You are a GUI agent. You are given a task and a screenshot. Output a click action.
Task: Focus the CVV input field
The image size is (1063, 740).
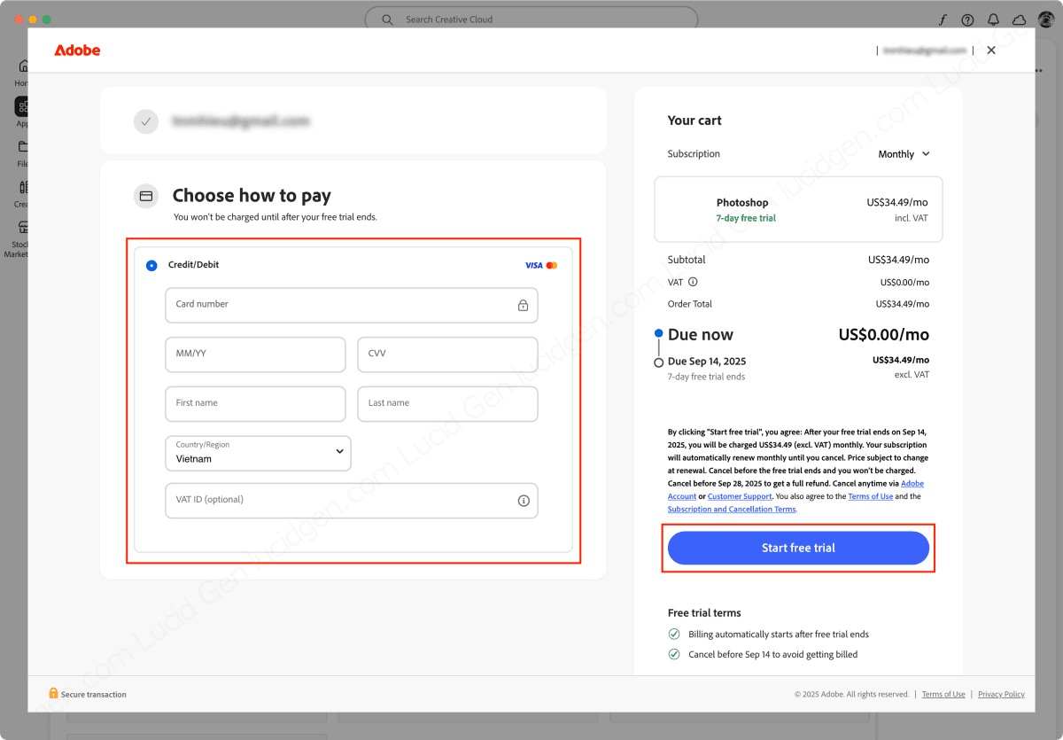click(447, 354)
